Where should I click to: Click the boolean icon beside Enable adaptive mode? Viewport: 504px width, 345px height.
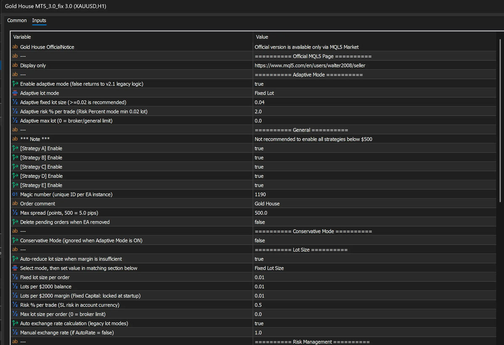pos(15,84)
